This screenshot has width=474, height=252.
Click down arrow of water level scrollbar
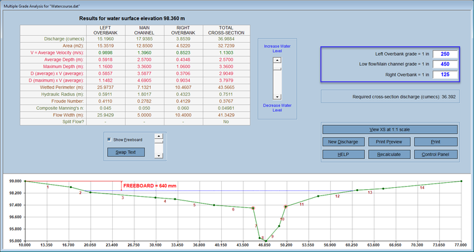[277, 97]
